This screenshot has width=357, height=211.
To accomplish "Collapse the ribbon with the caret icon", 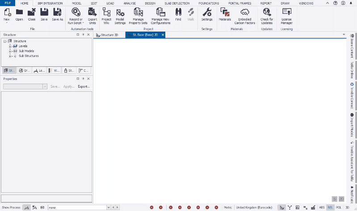I will [x=328, y=3].
